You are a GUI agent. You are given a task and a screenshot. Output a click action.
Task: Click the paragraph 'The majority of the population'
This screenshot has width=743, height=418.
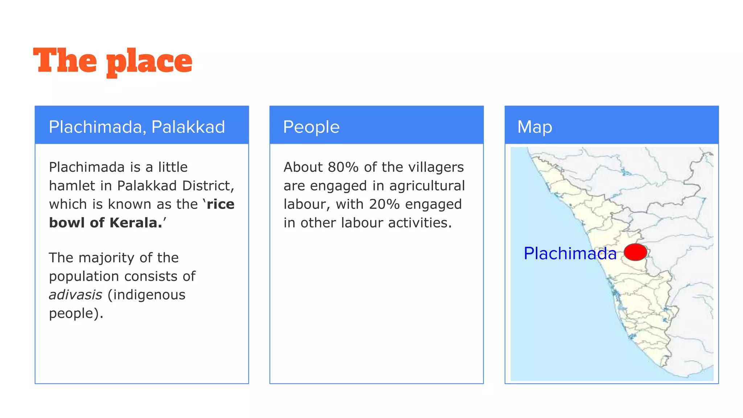(122, 285)
